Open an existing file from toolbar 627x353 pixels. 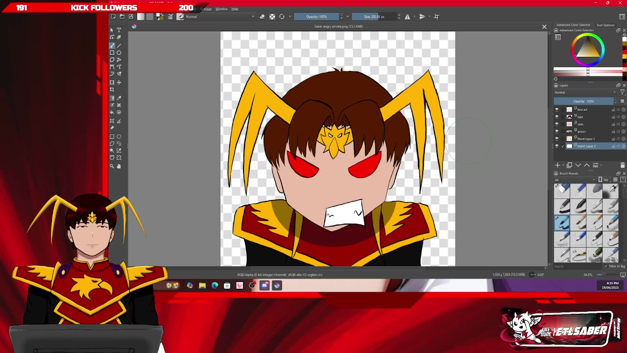[x=122, y=17]
